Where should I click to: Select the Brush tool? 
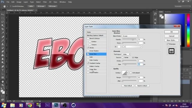click(x=3, y=40)
